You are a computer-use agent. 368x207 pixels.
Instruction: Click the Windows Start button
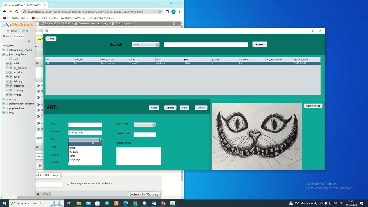pyautogui.click(x=4, y=203)
